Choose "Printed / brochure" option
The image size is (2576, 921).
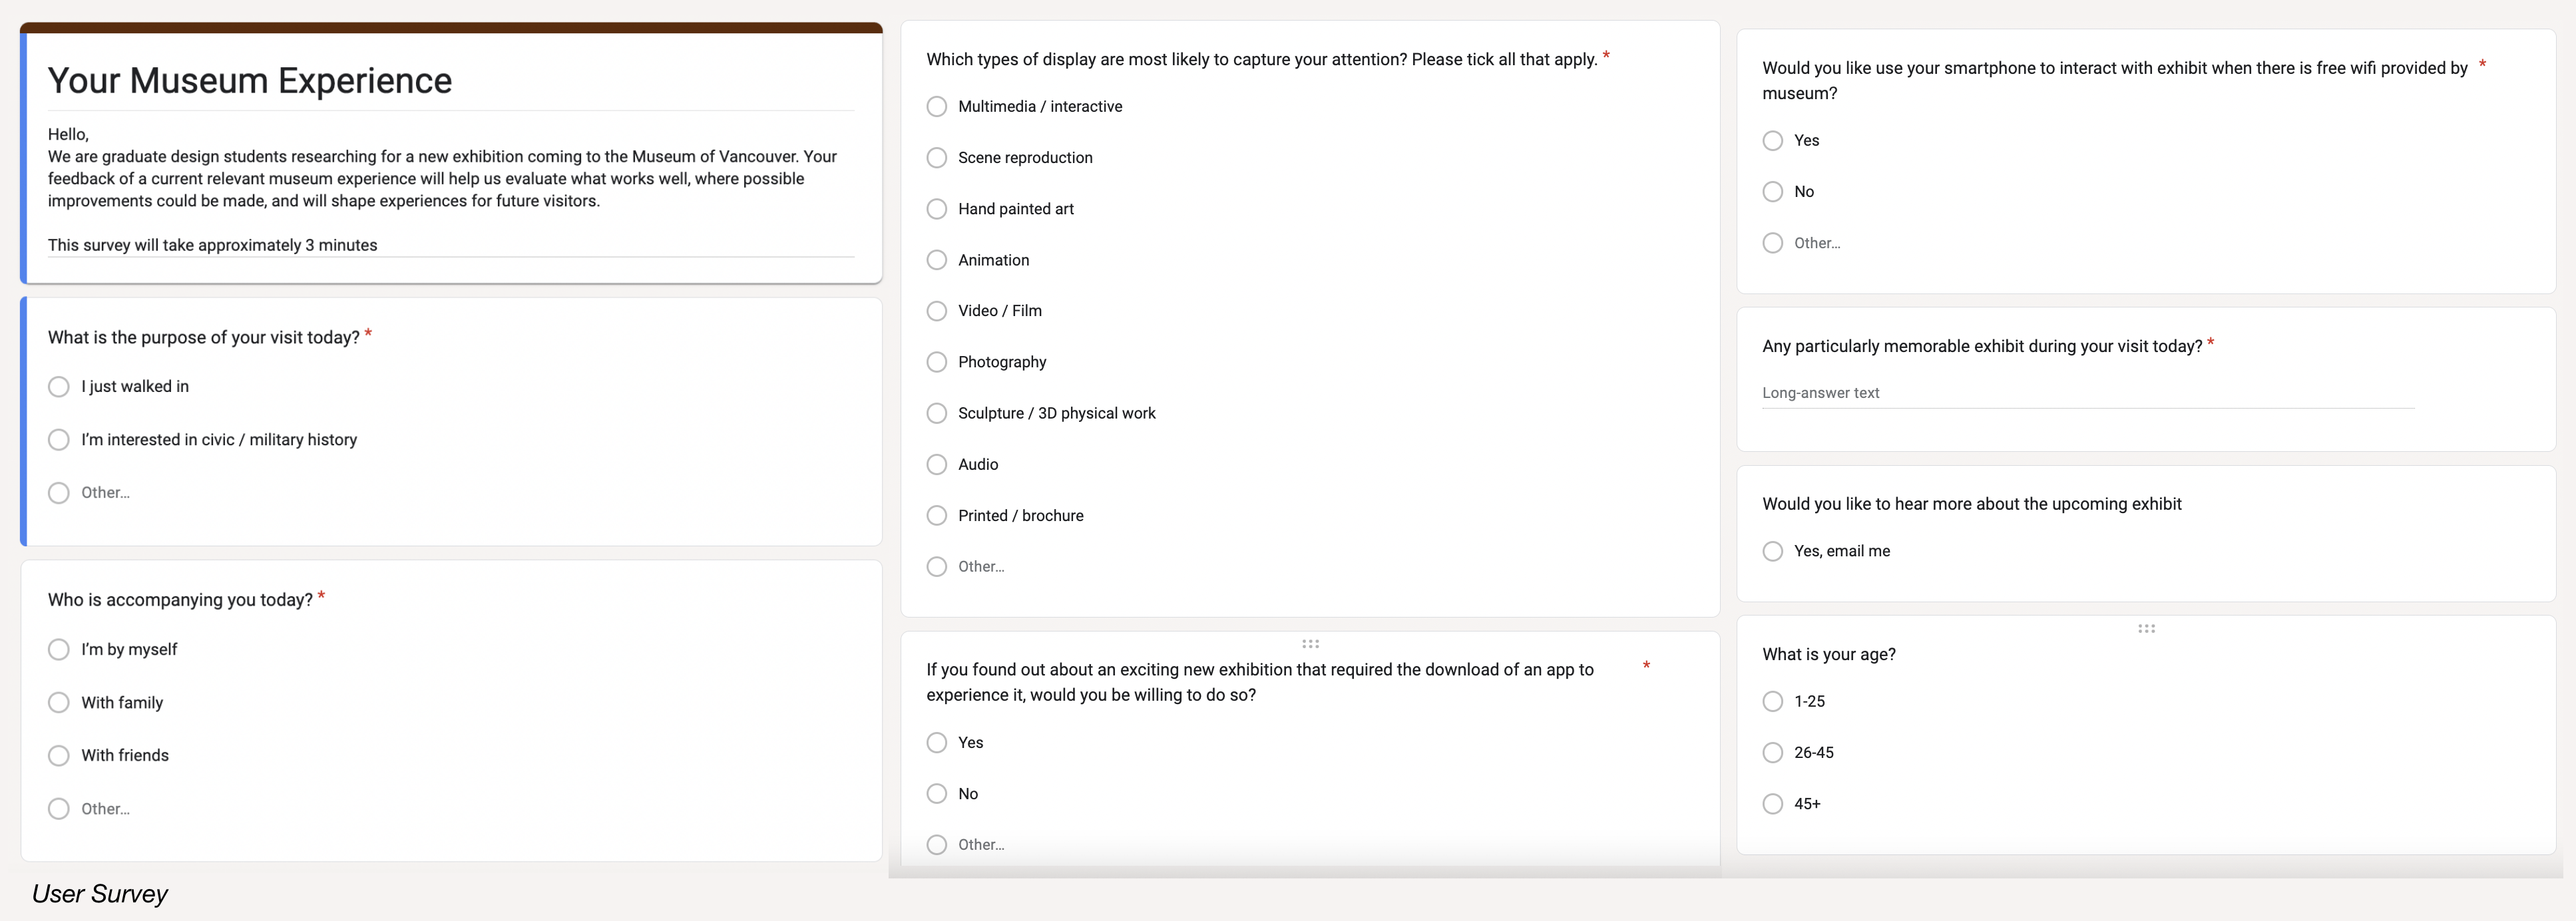(x=937, y=516)
